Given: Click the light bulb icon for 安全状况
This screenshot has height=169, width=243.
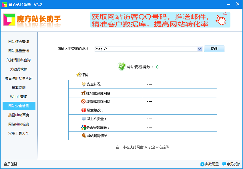Looking at the screenshot, I should click(x=84, y=84).
